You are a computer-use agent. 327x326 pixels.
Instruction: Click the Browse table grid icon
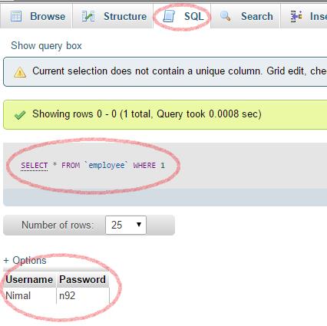pos(16,16)
